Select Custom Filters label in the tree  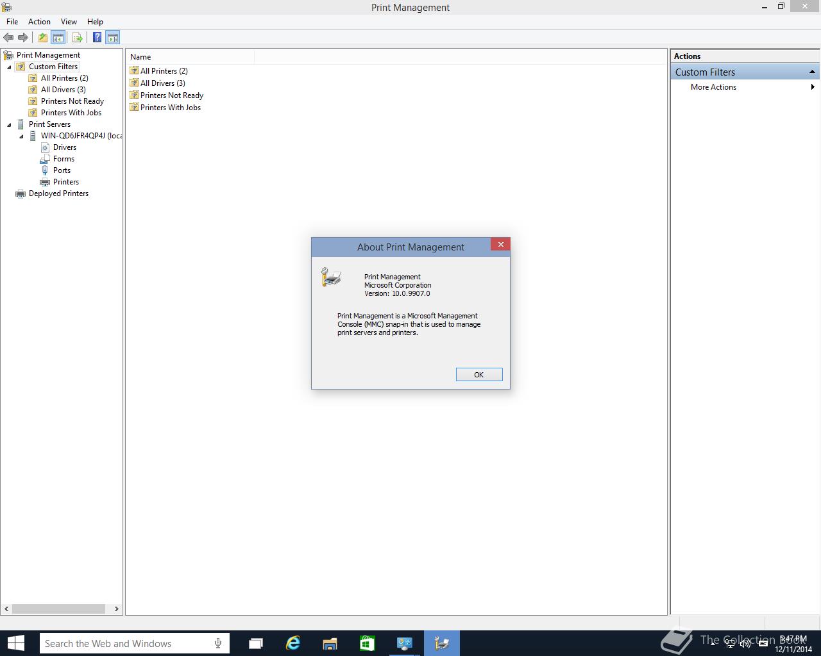53,67
